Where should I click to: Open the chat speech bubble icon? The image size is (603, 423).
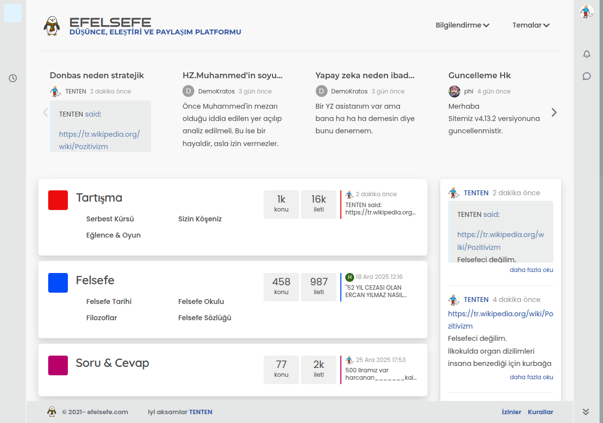586,76
